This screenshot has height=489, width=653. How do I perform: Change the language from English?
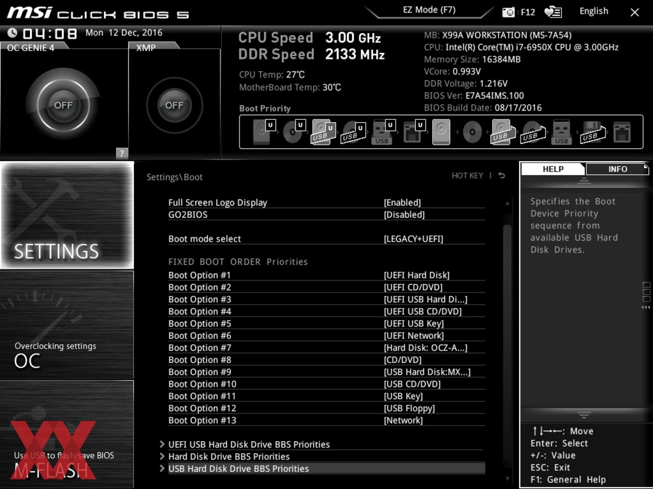pyautogui.click(x=594, y=11)
